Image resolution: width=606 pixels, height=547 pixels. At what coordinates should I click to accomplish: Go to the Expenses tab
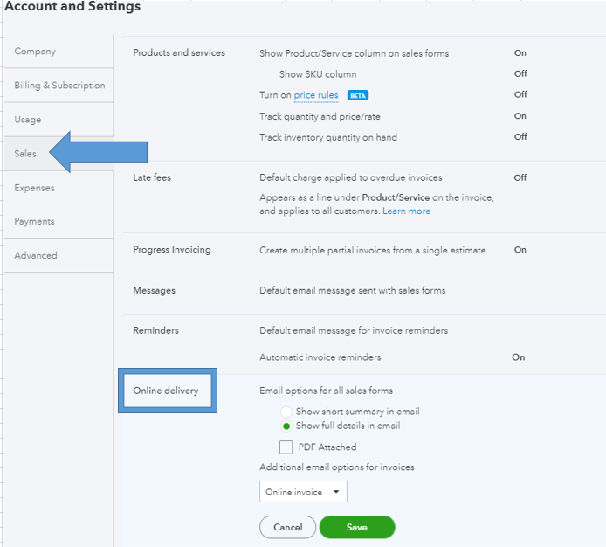click(34, 188)
